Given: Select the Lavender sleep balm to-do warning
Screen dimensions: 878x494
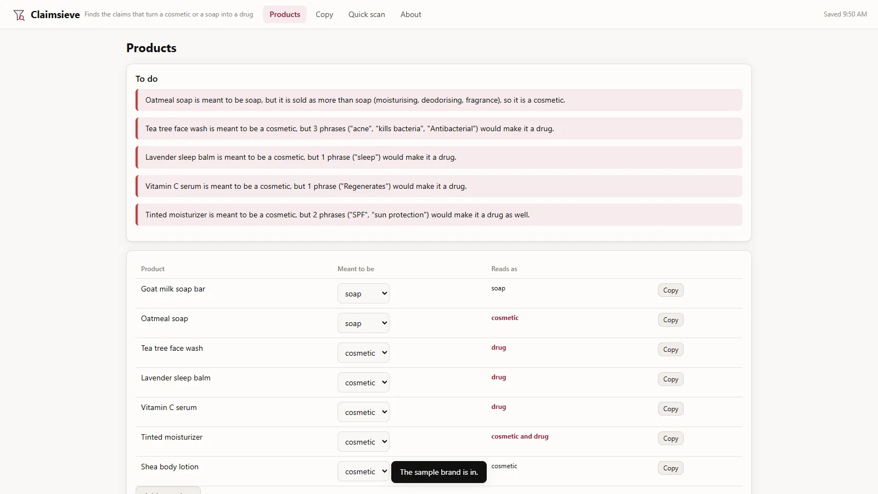Looking at the screenshot, I should 439,157.
